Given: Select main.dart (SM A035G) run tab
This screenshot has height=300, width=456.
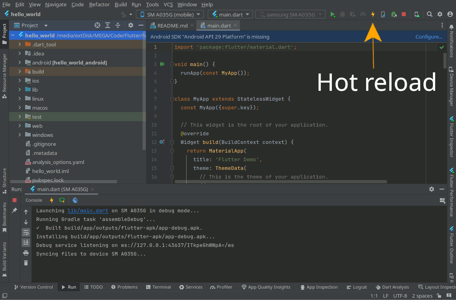Looking at the screenshot, I should (x=62, y=189).
